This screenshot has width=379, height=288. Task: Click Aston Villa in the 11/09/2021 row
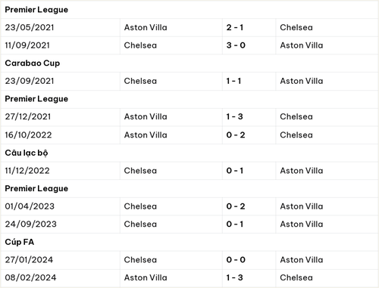pyautogui.click(x=302, y=45)
